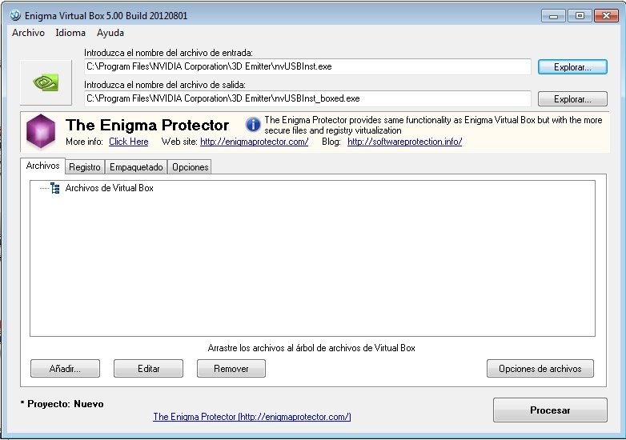Select the Virtual Box tree root icon
Image resolution: width=626 pixels, height=440 pixels.
[x=55, y=188]
